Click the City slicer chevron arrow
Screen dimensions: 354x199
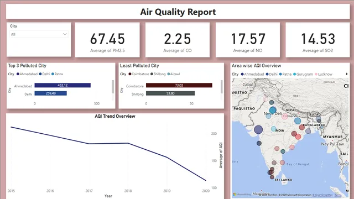(65, 34)
